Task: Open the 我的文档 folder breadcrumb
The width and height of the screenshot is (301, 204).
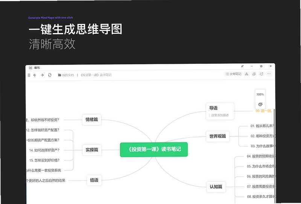Action: tap(66, 75)
